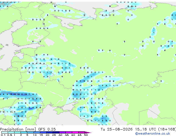Click the Tu 25-08-2026 date label
Screen dimensions: 176x136
(x=117, y=129)
